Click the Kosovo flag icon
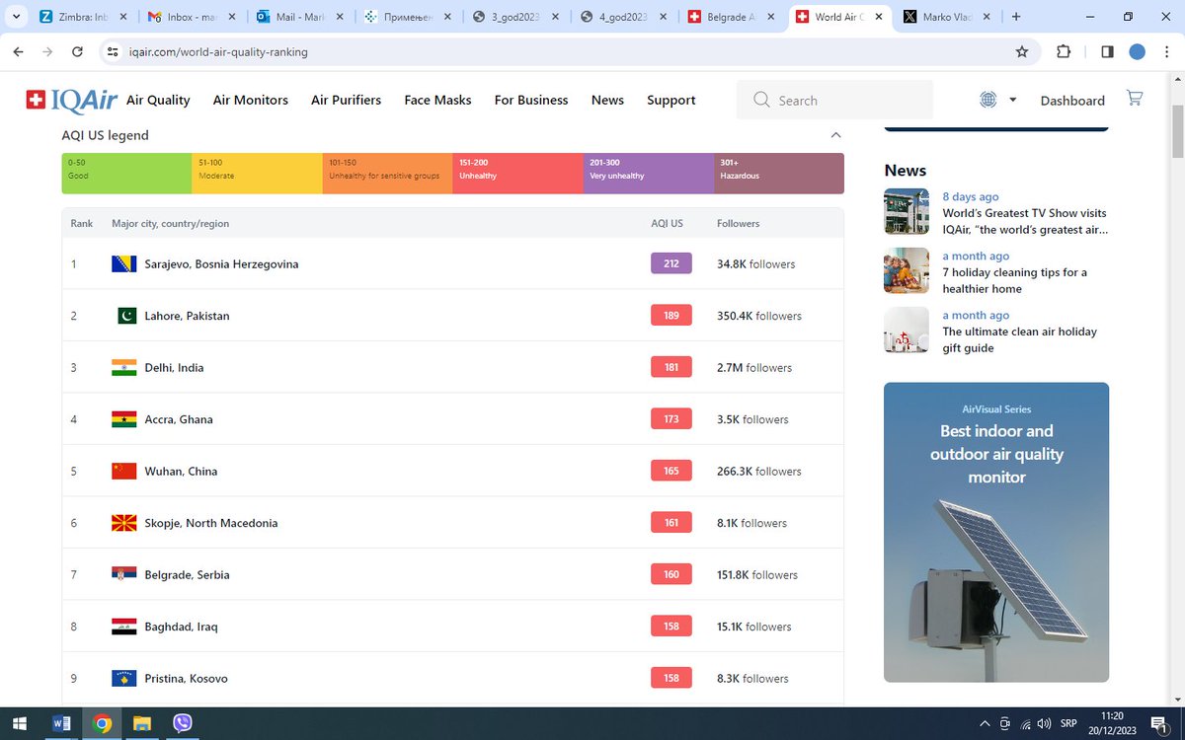The image size is (1185, 740). point(124,678)
